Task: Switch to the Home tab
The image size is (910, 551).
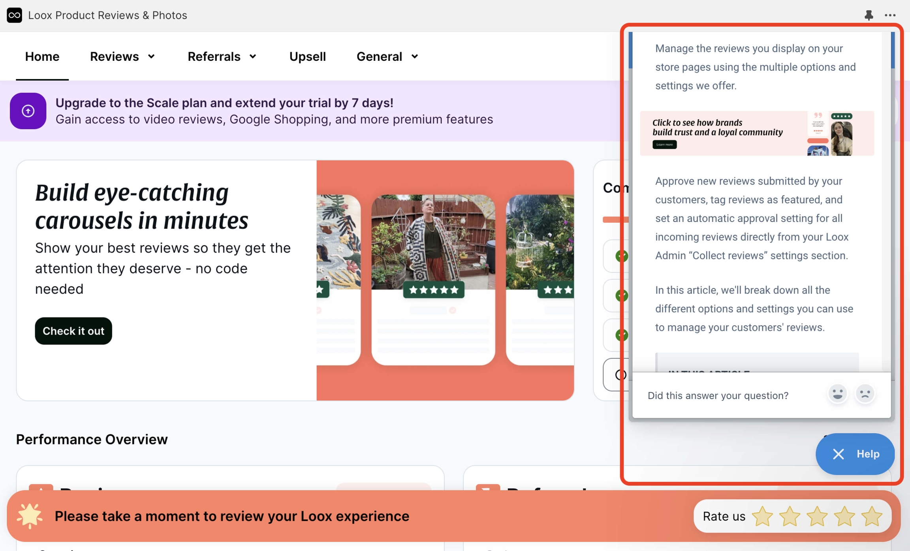Action: [x=42, y=56]
